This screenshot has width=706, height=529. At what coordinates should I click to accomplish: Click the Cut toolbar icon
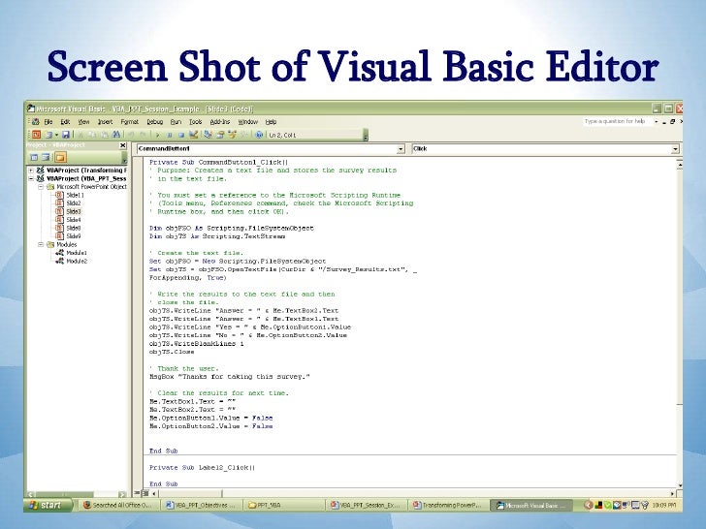80,135
